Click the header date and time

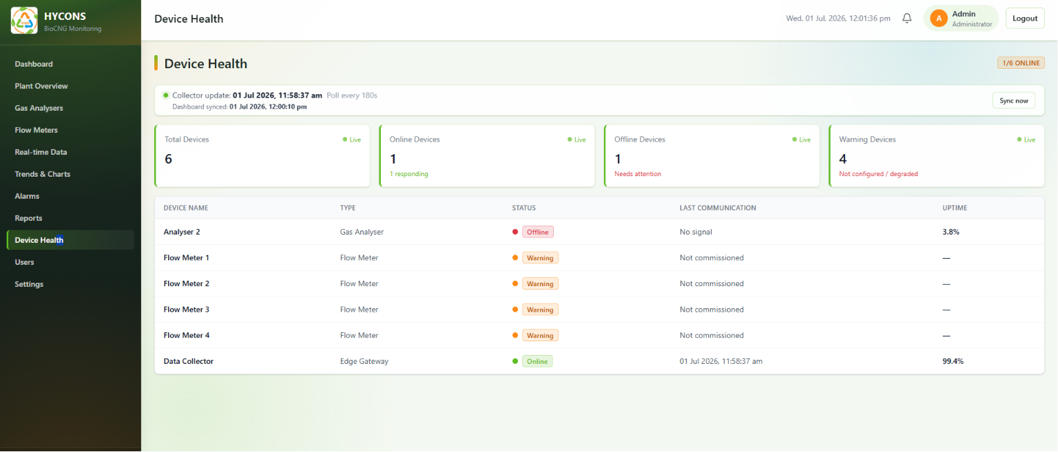tap(838, 19)
